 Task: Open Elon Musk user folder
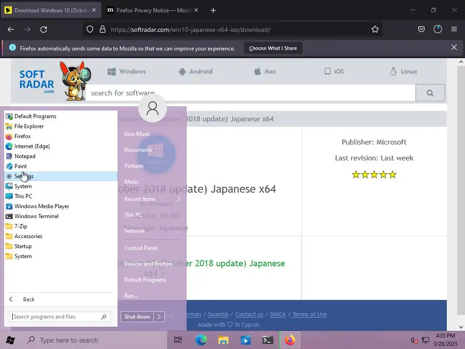pyautogui.click(x=137, y=134)
